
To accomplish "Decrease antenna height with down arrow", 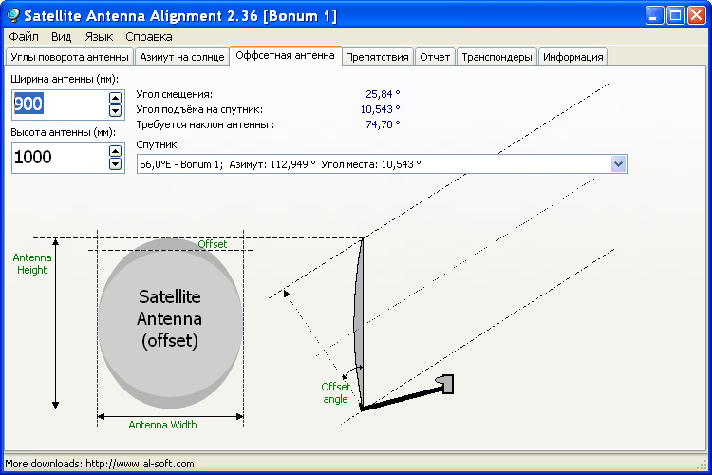I will (x=116, y=163).
